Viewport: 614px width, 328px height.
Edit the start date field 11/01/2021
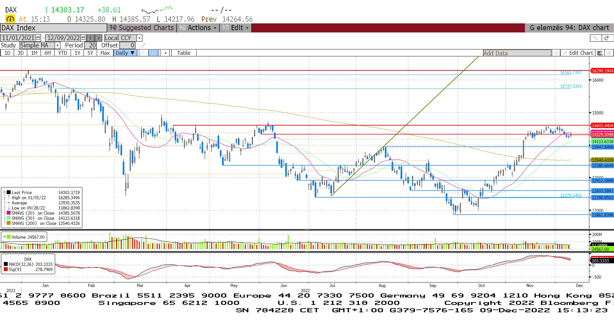18,38
